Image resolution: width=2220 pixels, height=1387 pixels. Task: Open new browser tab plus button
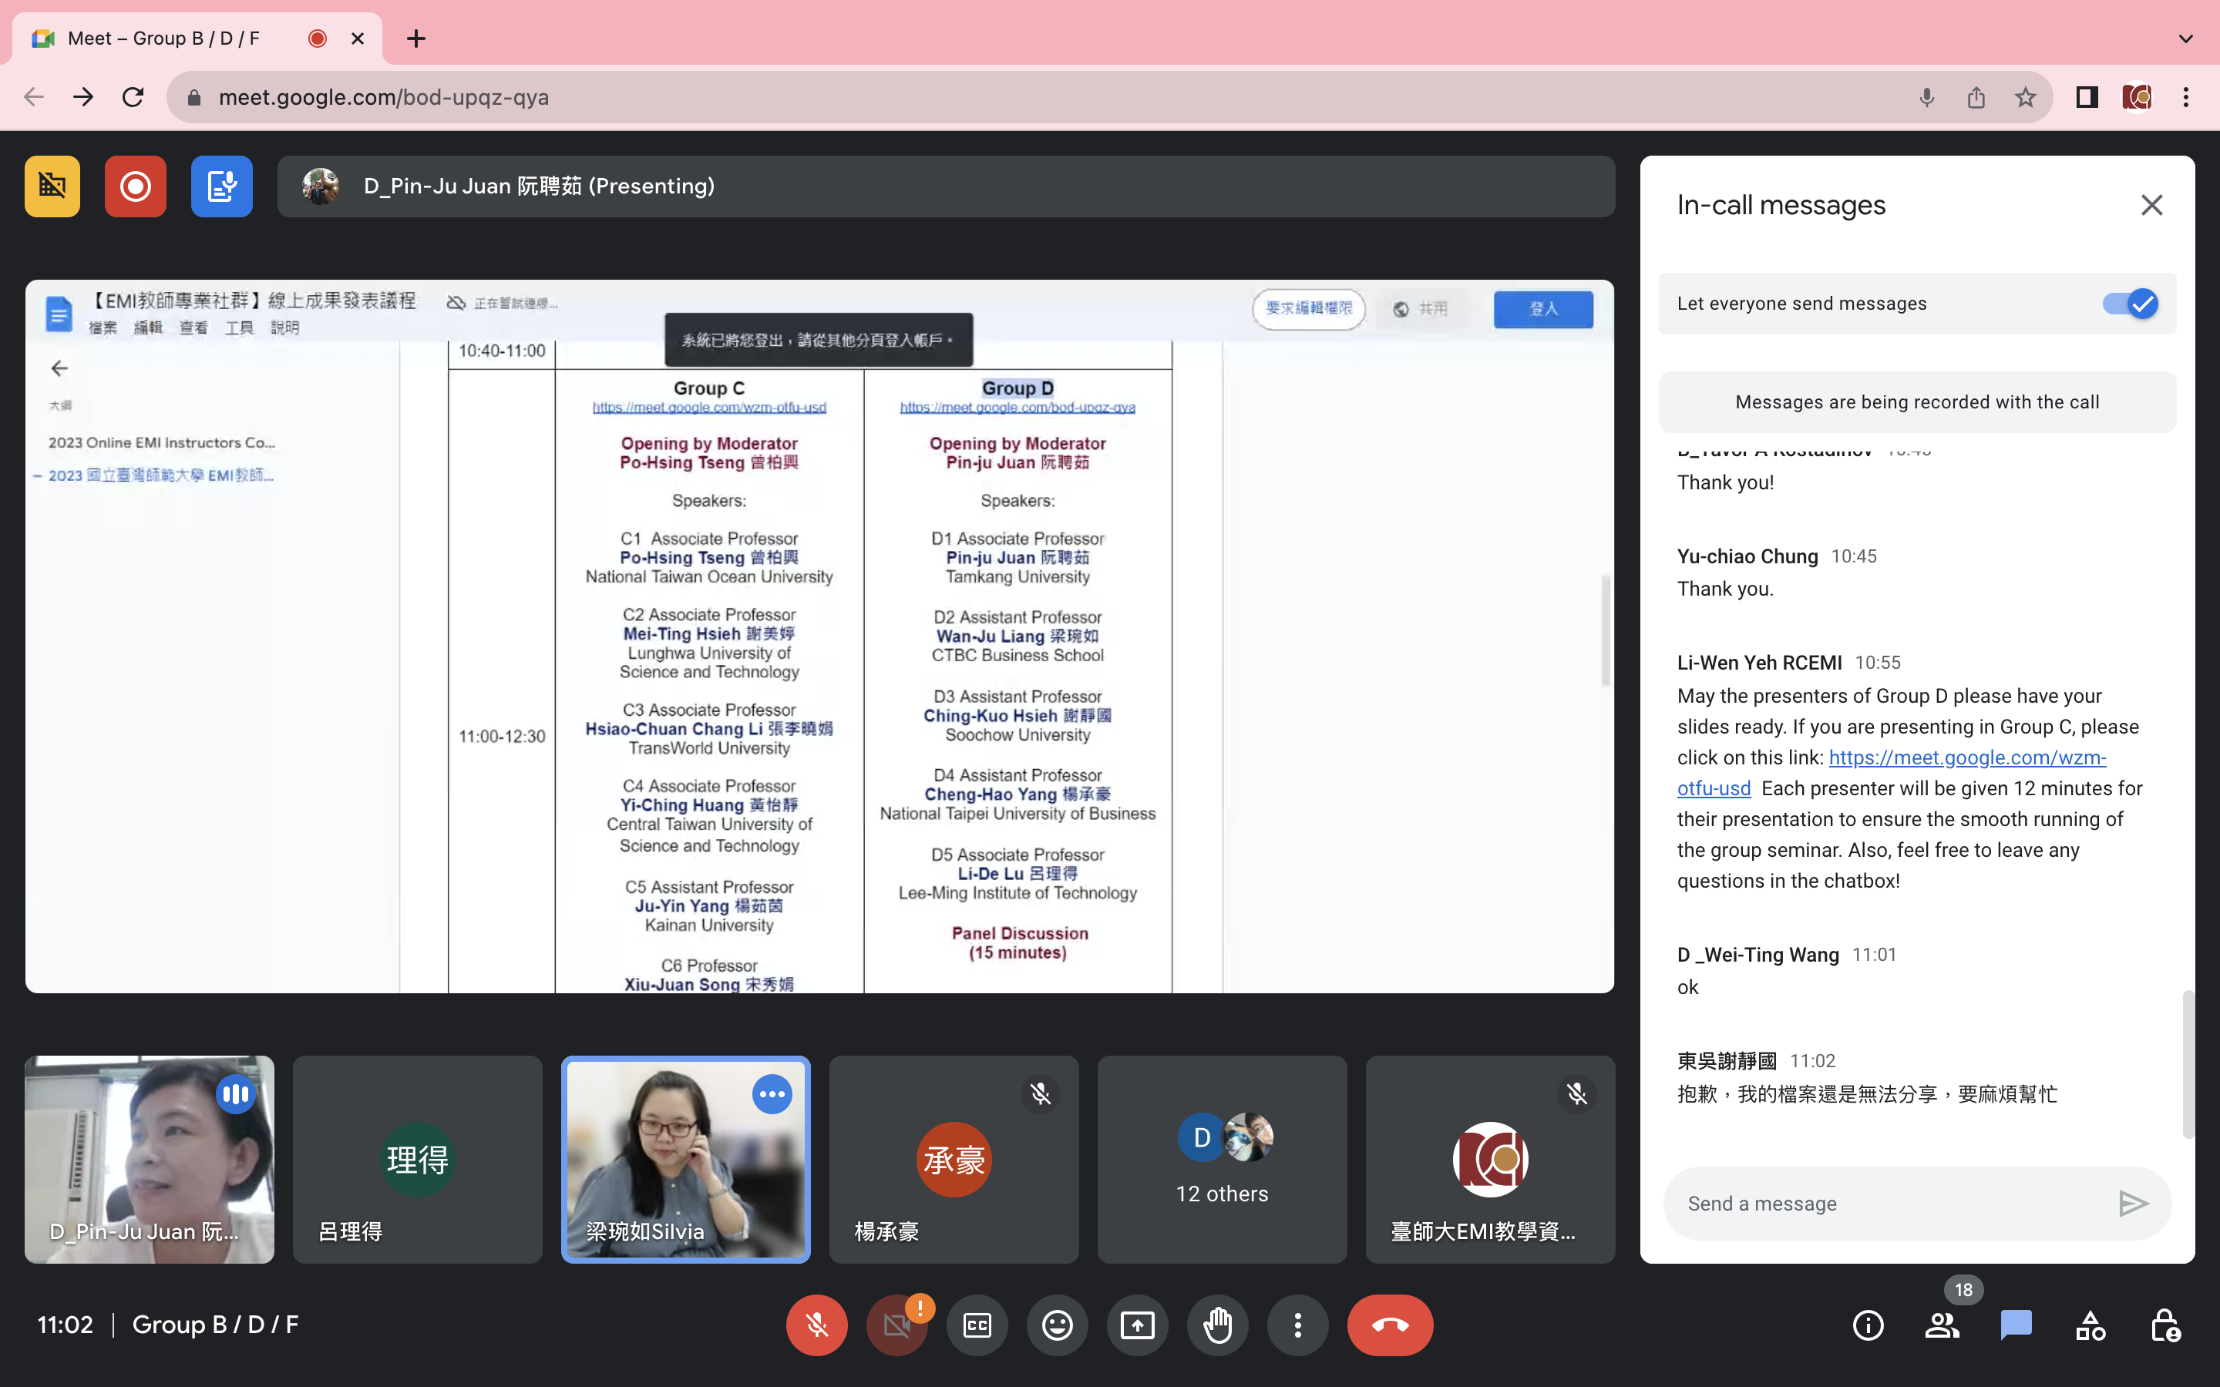coord(415,39)
